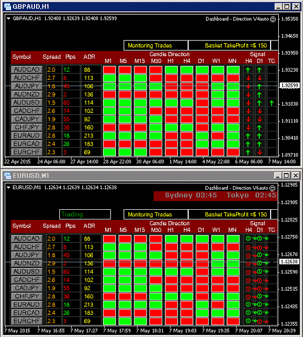This screenshot has height=337, width=303.
Task: Click Basket TakeProfit box in EURUSD window
Action: 230,214
